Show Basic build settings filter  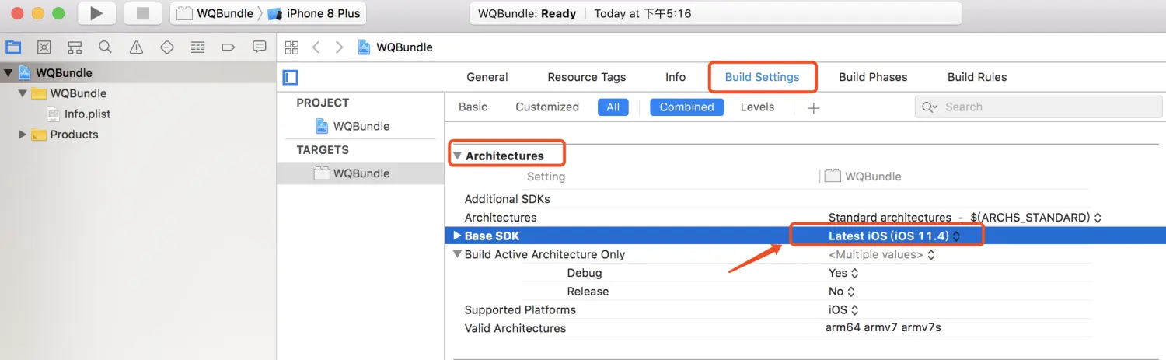[x=473, y=107]
